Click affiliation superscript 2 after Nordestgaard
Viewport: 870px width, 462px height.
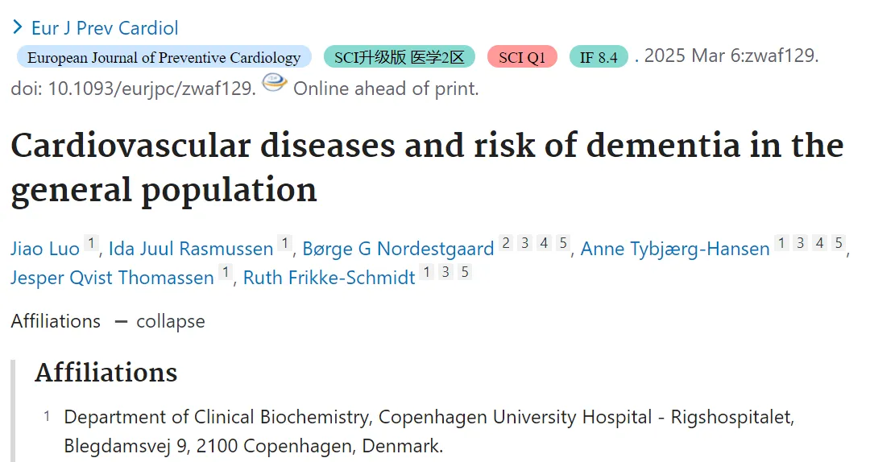[x=505, y=243]
